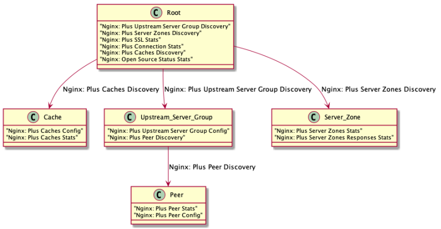Click "Nginx: Plus Server Zones Responses Stats"

pos(334,137)
